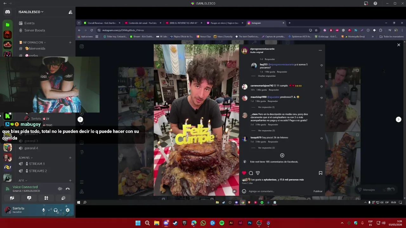The height and width of the screenshot is (228, 406).
Task: Go to the next Instagram post arrow
Action: (398, 119)
